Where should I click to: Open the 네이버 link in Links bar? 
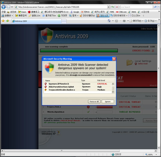coord(11,12)
